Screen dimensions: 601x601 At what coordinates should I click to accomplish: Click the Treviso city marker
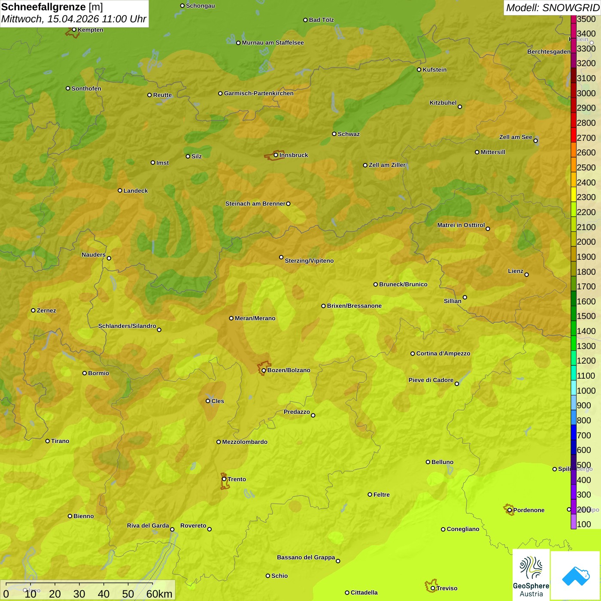coord(433,588)
